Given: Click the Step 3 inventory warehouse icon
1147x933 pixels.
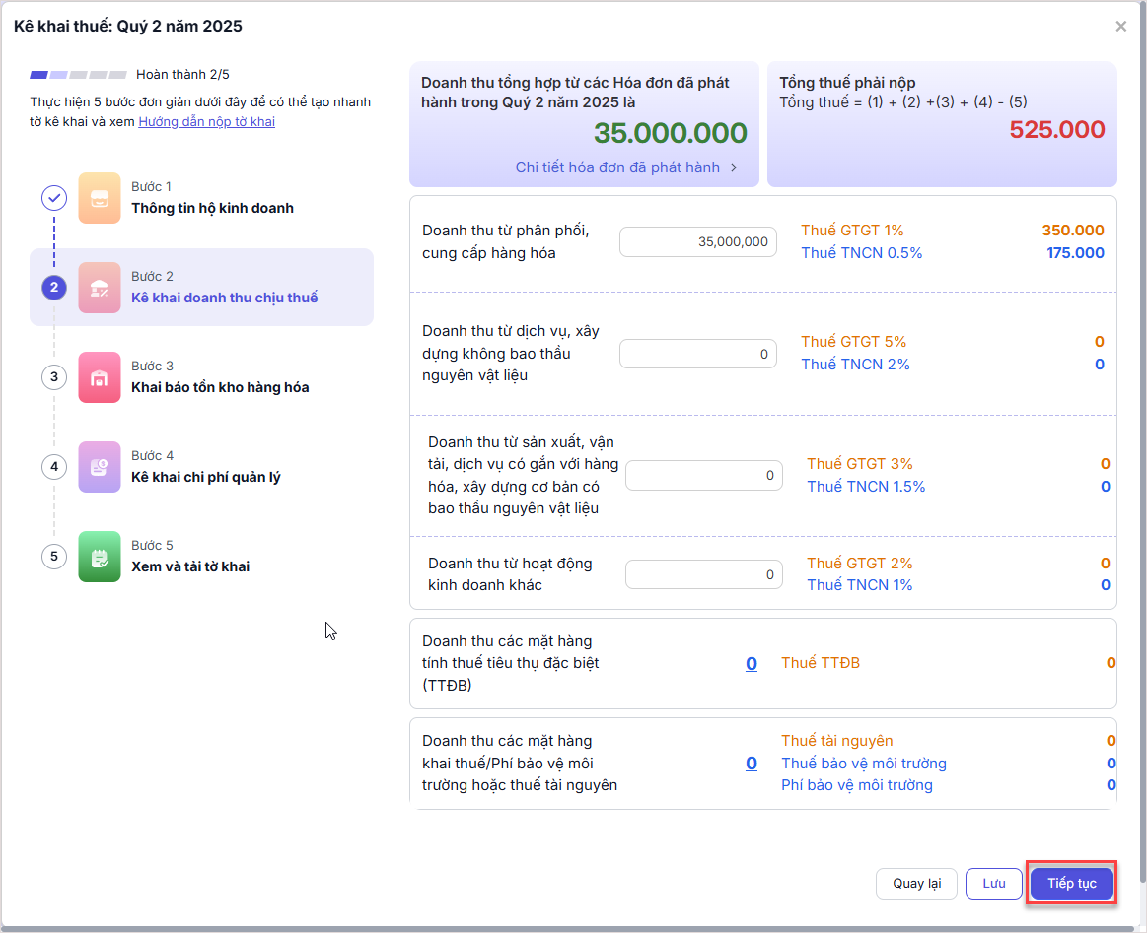Looking at the screenshot, I should click(99, 377).
